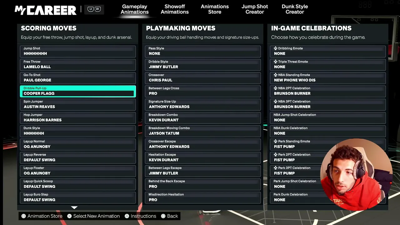Select the Go-To Shot slot, Paul George
This screenshot has height=225, width=400.
point(78,78)
